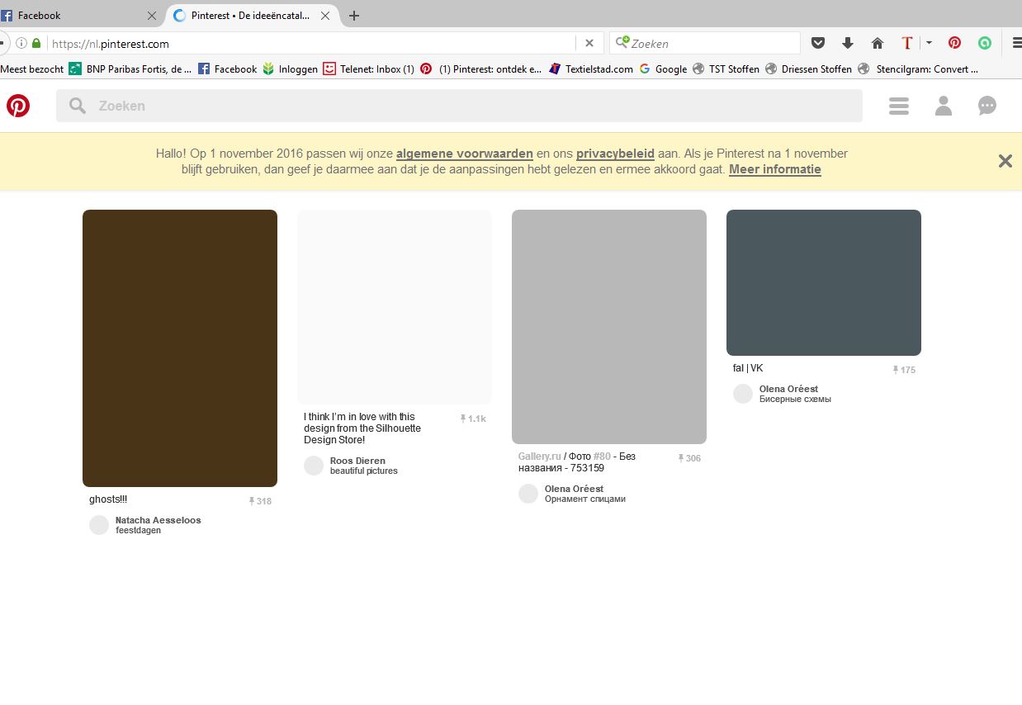Click Olena Oréest under Орнамент спицами pin
This screenshot has height=705, width=1022.
coord(574,489)
